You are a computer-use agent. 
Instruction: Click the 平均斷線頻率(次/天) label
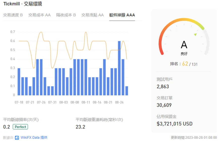(x=21, y=120)
